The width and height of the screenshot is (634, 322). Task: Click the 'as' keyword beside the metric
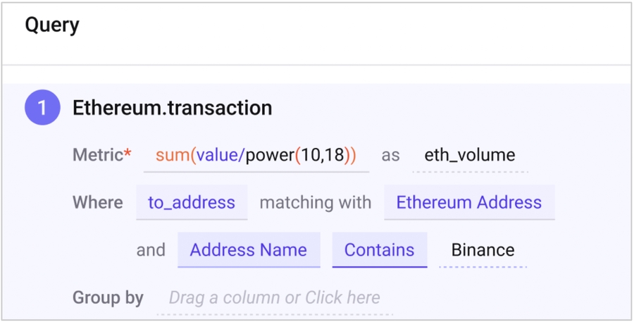coord(390,155)
